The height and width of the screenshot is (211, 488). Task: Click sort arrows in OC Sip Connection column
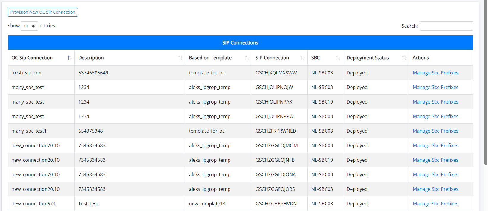69,58
